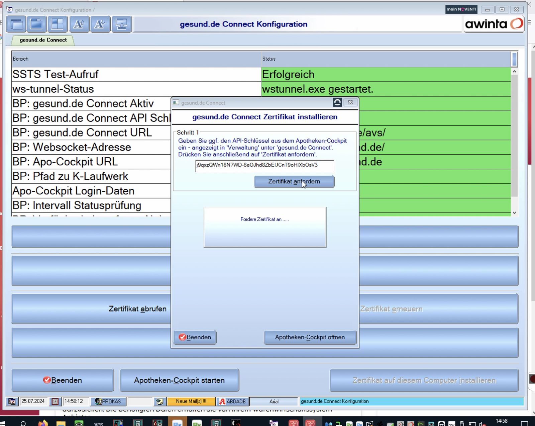Click Apotheken-Cockpit starten button
535x426 pixels.
tap(179, 380)
